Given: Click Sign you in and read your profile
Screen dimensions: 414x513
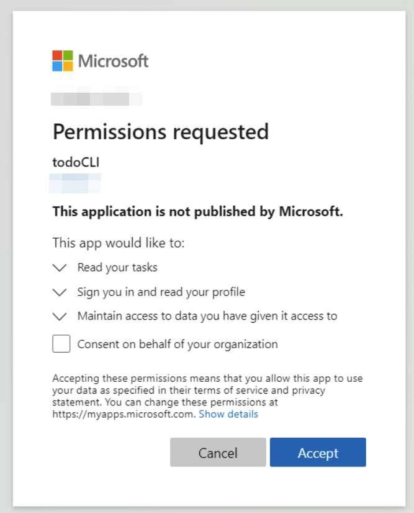Looking at the screenshot, I should [161, 292].
